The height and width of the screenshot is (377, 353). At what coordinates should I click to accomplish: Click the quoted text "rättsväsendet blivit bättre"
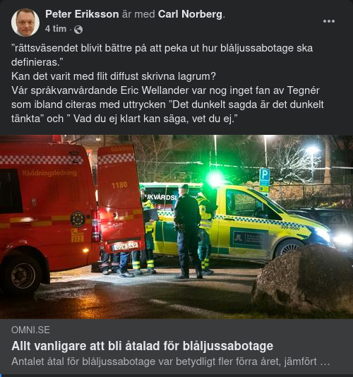(x=71, y=48)
